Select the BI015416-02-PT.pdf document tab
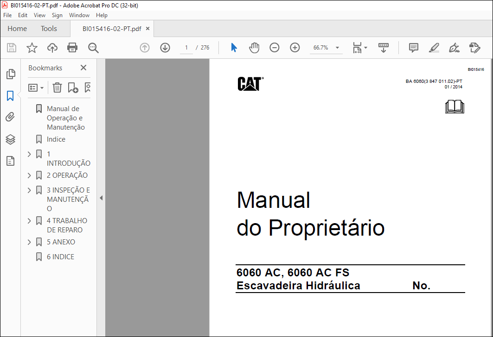 (x=112, y=29)
